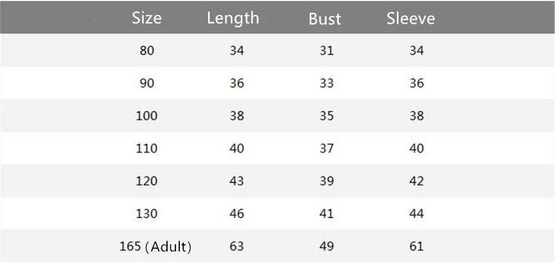Select the size 80 cell
The width and height of the screenshot is (555, 262).
[147, 51]
